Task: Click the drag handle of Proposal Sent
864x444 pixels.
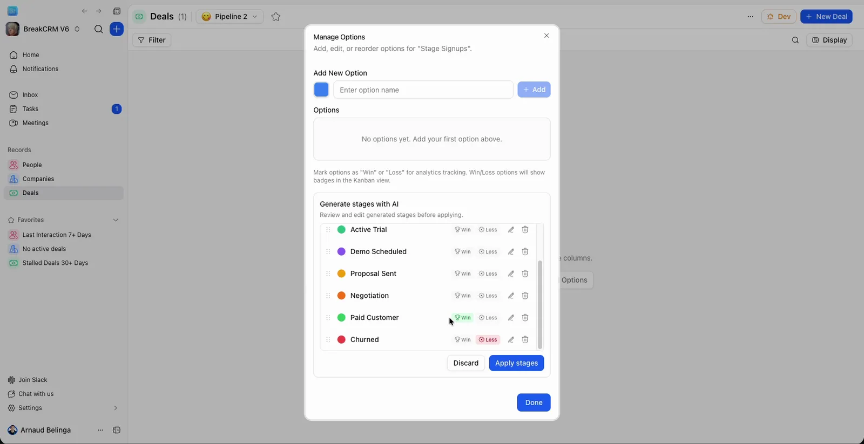Action: tap(328, 274)
